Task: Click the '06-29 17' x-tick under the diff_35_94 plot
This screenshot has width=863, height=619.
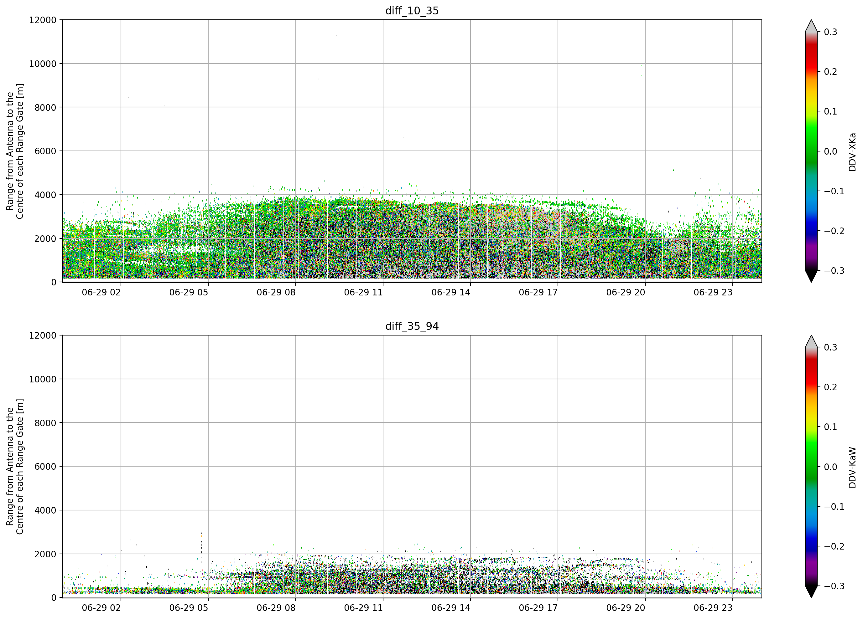Action: point(538,608)
